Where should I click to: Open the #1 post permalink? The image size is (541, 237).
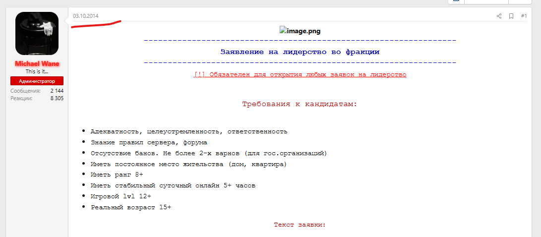(524, 16)
